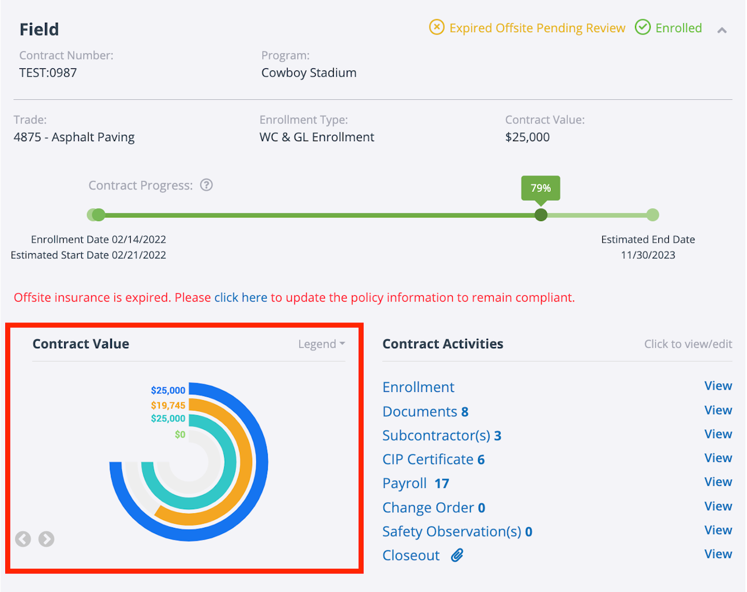Click the Estimated End Date endpoint dot
747x592 pixels.
tap(653, 215)
